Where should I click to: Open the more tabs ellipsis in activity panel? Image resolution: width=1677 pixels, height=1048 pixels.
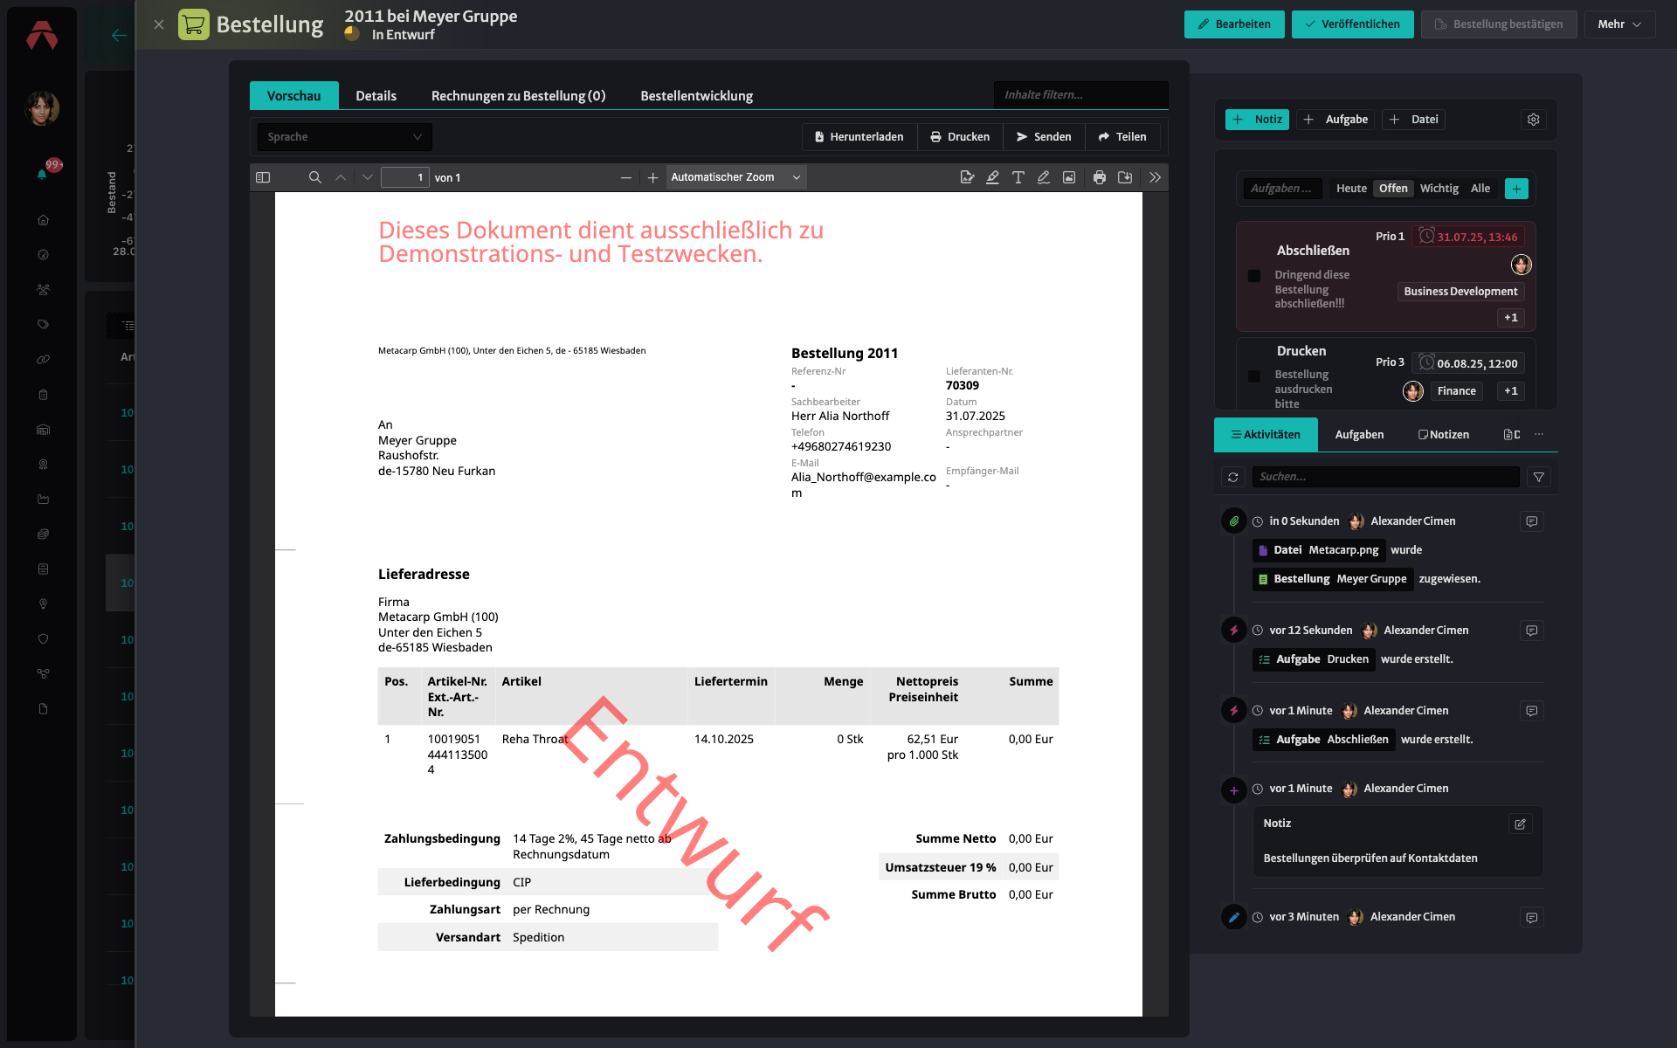[x=1539, y=434]
